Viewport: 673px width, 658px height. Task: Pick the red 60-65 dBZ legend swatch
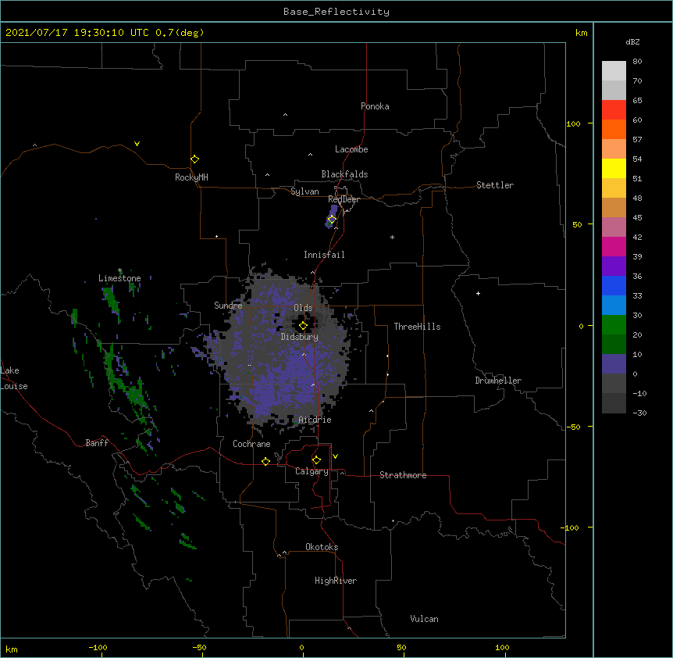pos(614,109)
